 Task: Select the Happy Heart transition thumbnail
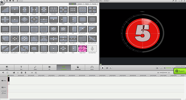coord(83,48)
